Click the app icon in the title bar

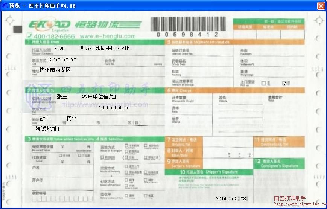point(5,5)
